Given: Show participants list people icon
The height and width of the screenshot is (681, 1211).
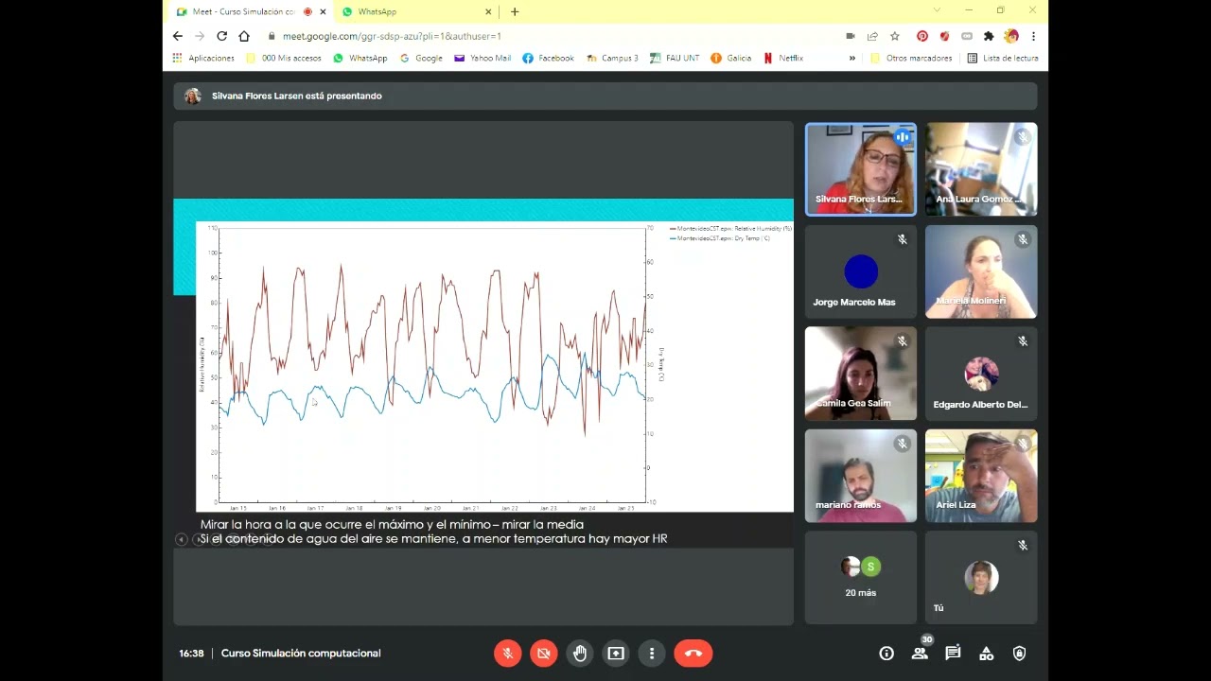Looking at the screenshot, I should coord(920,653).
